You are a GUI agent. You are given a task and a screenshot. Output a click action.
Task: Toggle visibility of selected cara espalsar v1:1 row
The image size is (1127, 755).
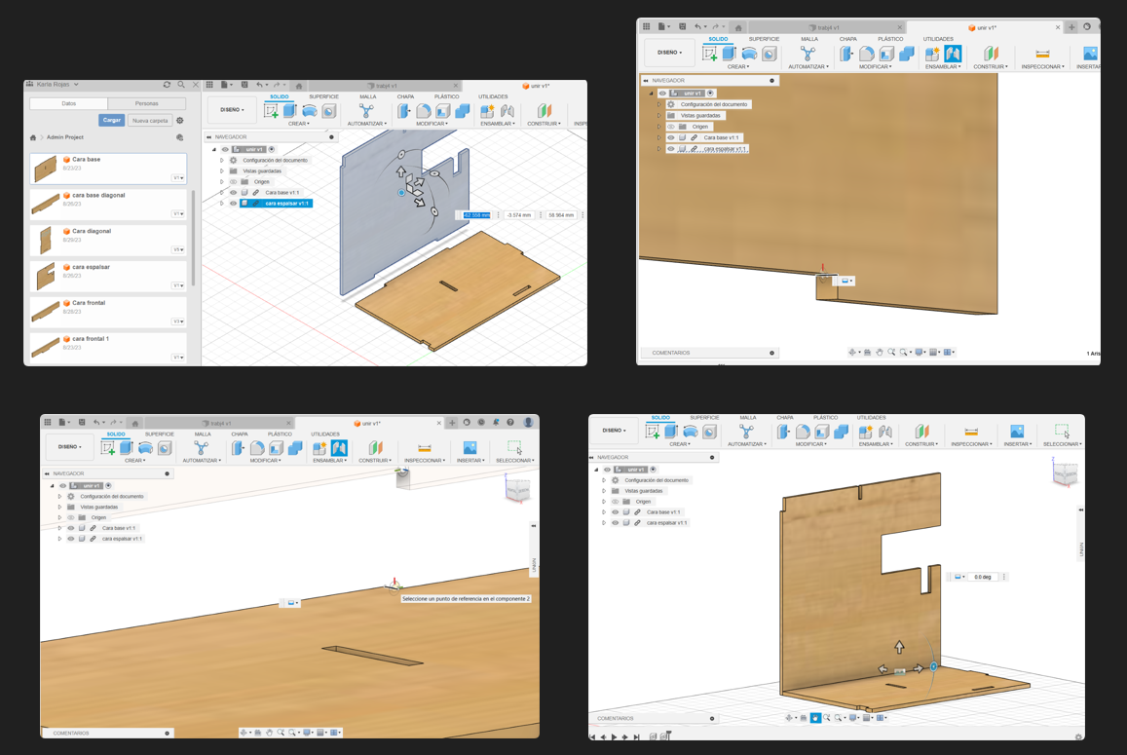pyautogui.click(x=233, y=204)
